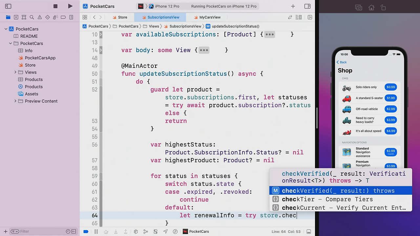Click the add button in navigator footer
The height and width of the screenshot is (236, 420).
point(6,231)
